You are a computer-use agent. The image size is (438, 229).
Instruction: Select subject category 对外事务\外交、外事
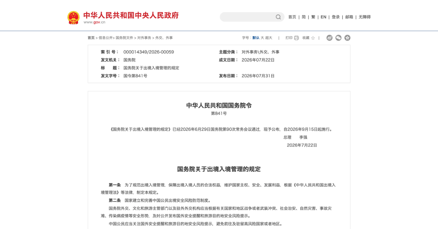[260, 52]
